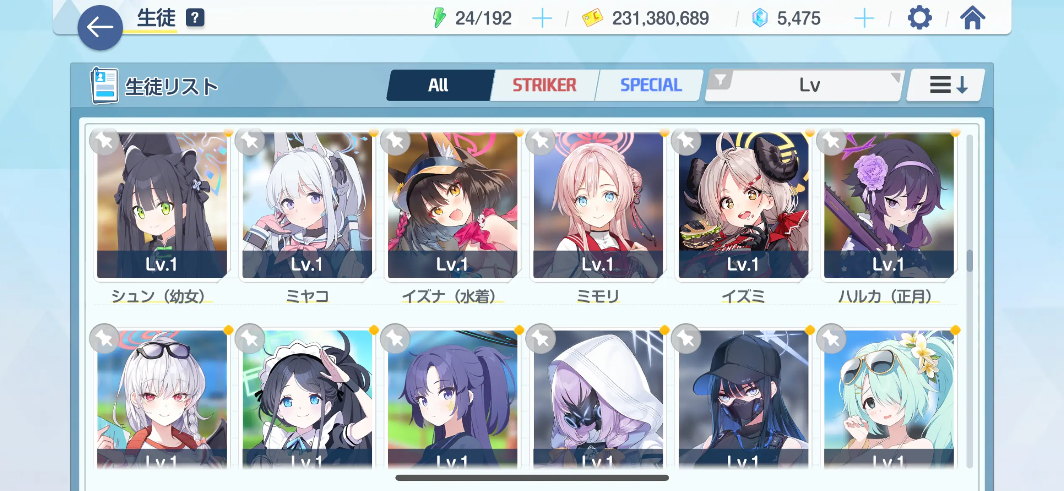1064x491 pixels.
Task: Toggle the pin on シュン（幼女）card
Action: (x=104, y=141)
